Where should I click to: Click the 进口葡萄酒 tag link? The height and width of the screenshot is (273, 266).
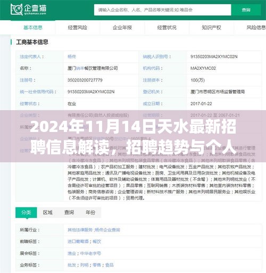pyautogui.click(x=78, y=242)
